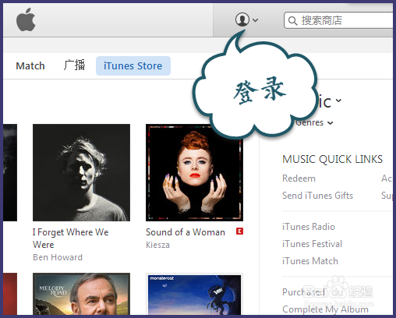The width and height of the screenshot is (396, 318).
Task: Open the iTunes Radio link
Action: tap(309, 227)
